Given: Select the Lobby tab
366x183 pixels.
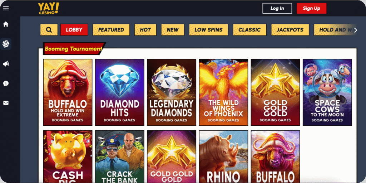Looking at the screenshot, I should pos(74,30).
